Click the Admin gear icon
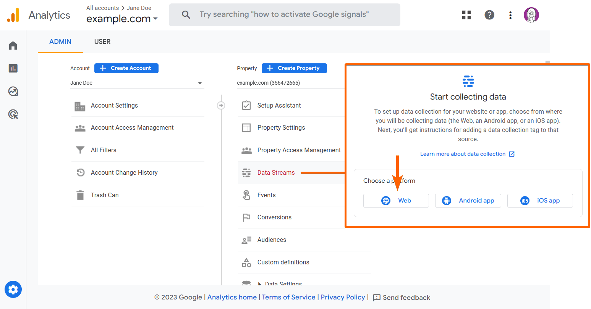The height and width of the screenshot is (309, 591). (x=13, y=290)
